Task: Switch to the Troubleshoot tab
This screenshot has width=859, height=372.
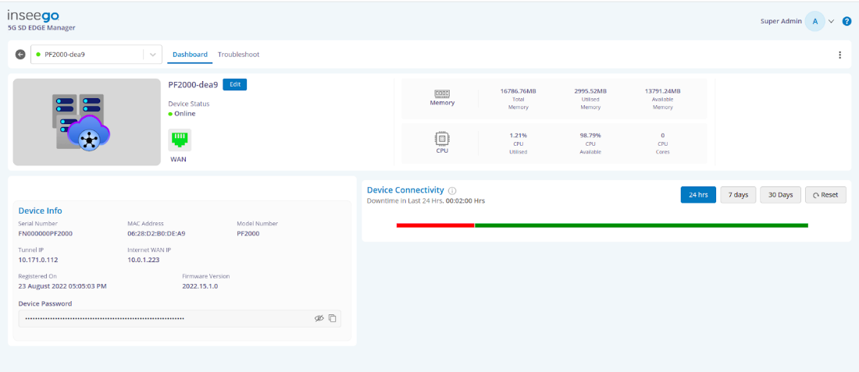Action: (238, 55)
